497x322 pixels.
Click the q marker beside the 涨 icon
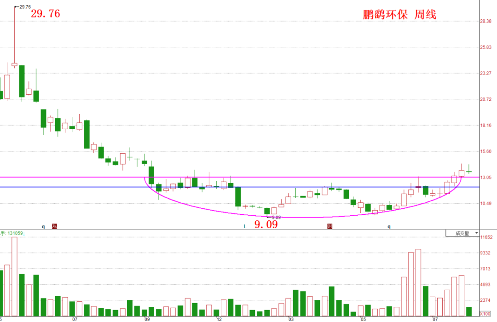(43, 227)
